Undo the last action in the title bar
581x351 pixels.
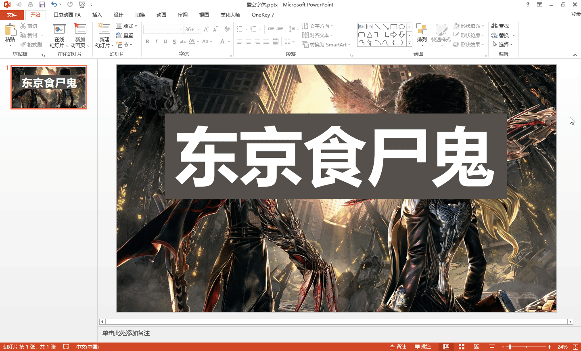(54, 4)
